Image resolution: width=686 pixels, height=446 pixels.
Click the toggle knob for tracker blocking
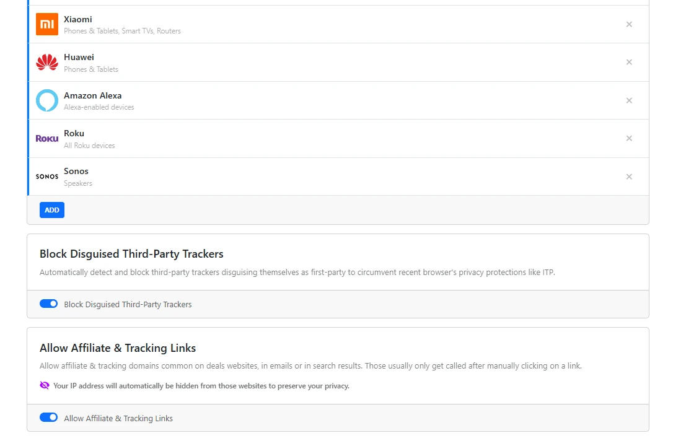(x=53, y=304)
